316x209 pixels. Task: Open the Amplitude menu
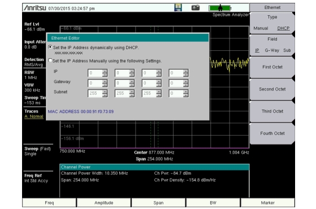coord(104,203)
